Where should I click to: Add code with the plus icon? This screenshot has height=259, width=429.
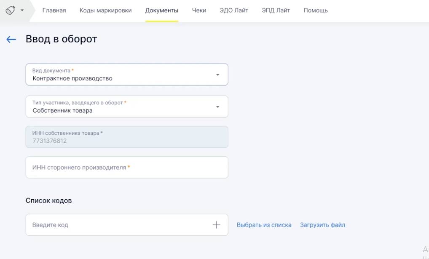[216, 225]
